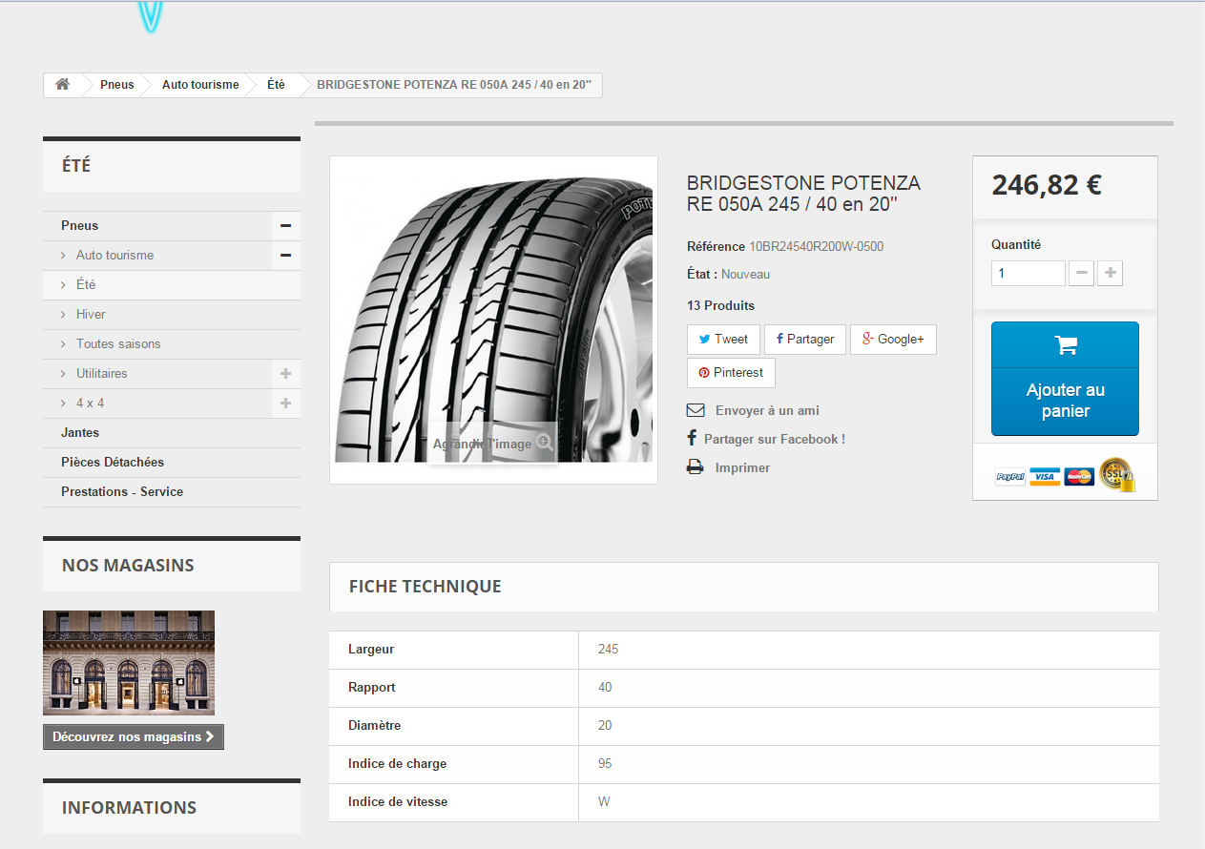Screen dimensions: 1205x849
Task: Click the Rapport value 40
Action: (x=605, y=688)
